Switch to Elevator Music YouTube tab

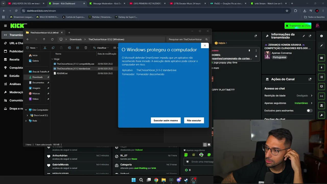point(188,4)
